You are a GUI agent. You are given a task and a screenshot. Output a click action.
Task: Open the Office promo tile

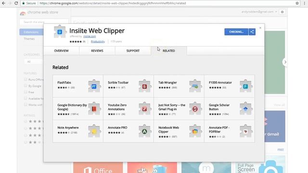pyautogui.click(x=98, y=168)
